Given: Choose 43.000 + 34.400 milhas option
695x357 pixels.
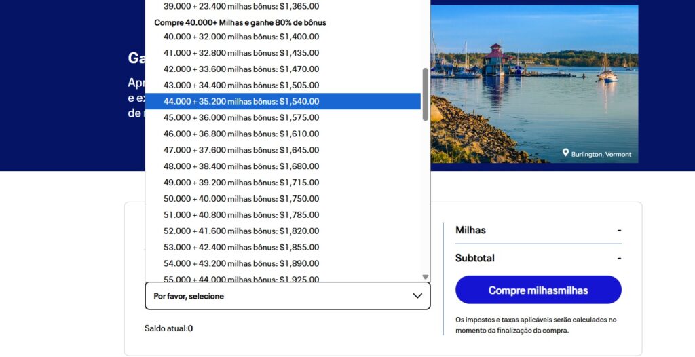Looking at the screenshot, I should (x=241, y=86).
